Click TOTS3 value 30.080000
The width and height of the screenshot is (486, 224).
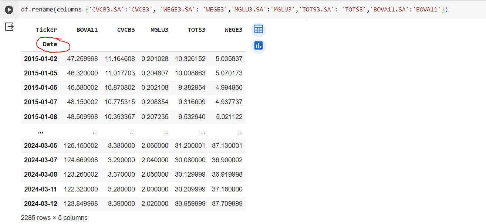[190, 160]
